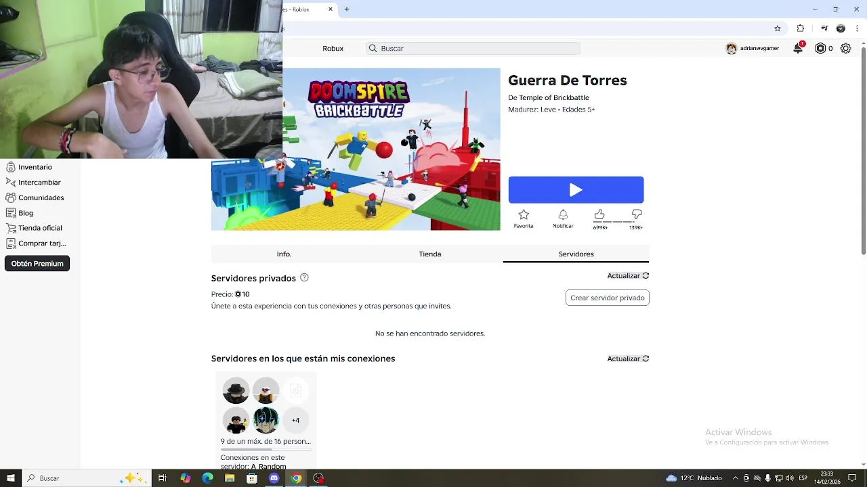Viewport: 867px width, 487px height.
Task: Open Task View in the taskbar
Action: tap(163, 478)
